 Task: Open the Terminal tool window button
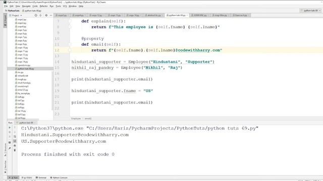41,177
